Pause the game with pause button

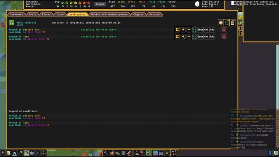(x=232, y=3)
